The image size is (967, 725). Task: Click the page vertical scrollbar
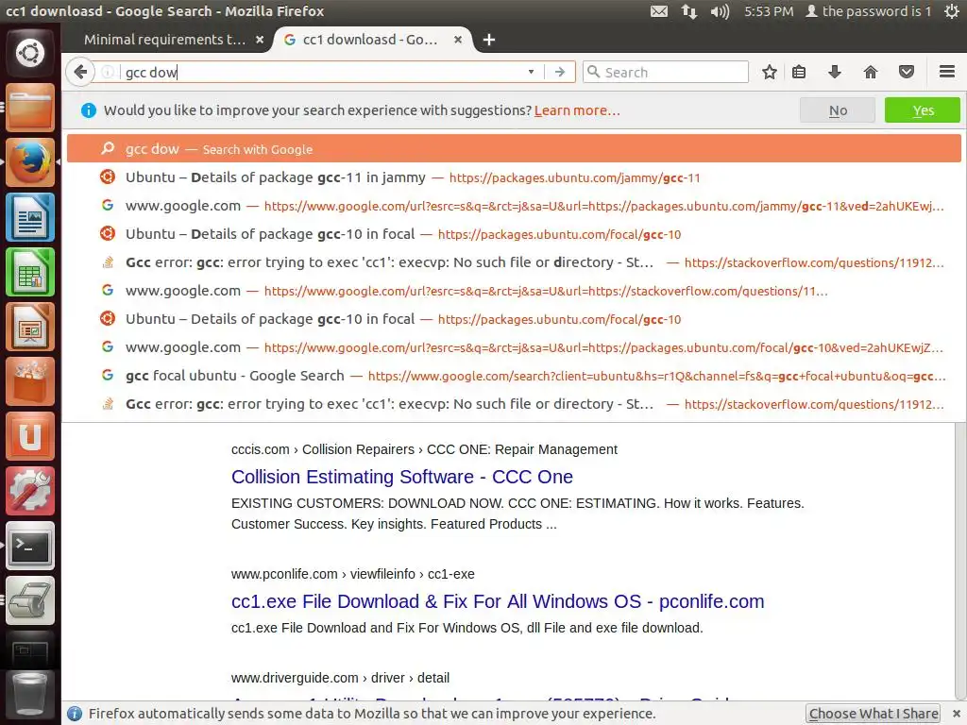point(960,561)
